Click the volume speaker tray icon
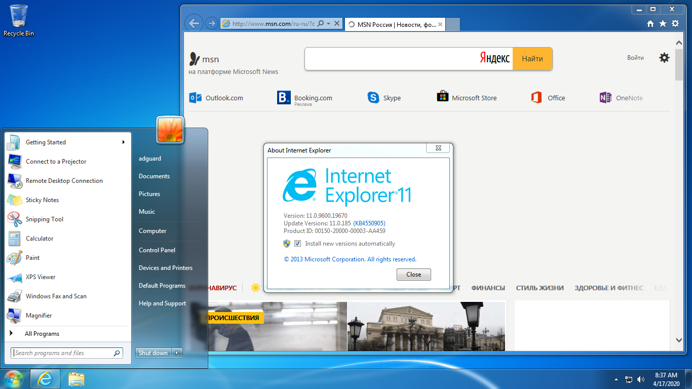Viewport: 692px width, 389px height. 641,379
